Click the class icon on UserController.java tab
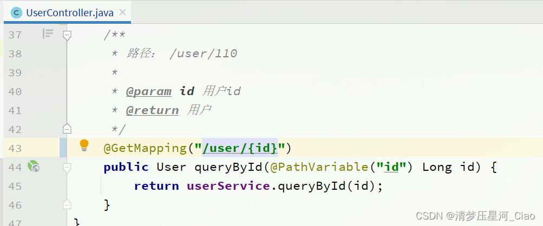The height and width of the screenshot is (226, 543). point(16,13)
